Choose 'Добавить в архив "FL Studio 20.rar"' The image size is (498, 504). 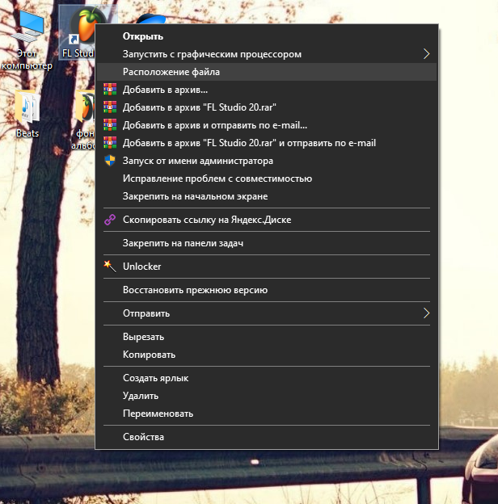(x=266, y=107)
